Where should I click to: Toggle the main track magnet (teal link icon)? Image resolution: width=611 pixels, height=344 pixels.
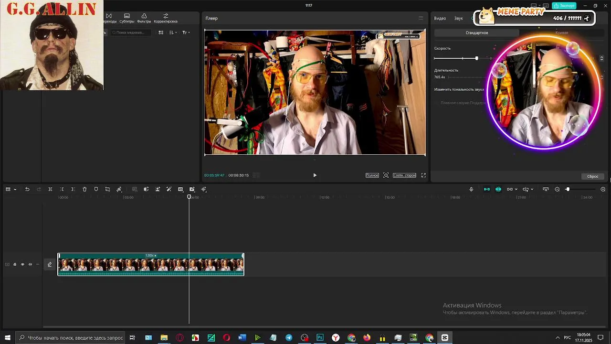(486, 189)
